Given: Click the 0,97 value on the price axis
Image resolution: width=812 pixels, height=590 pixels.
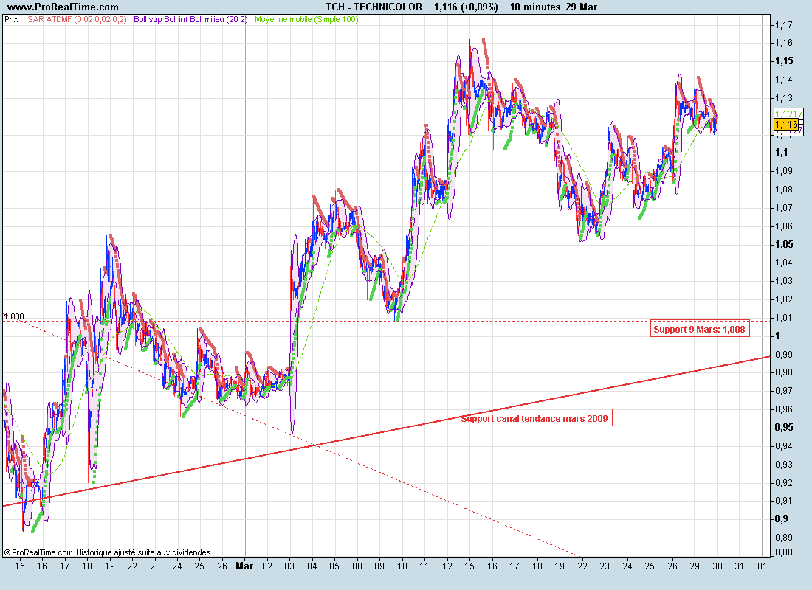Looking at the screenshot, I should click(783, 391).
